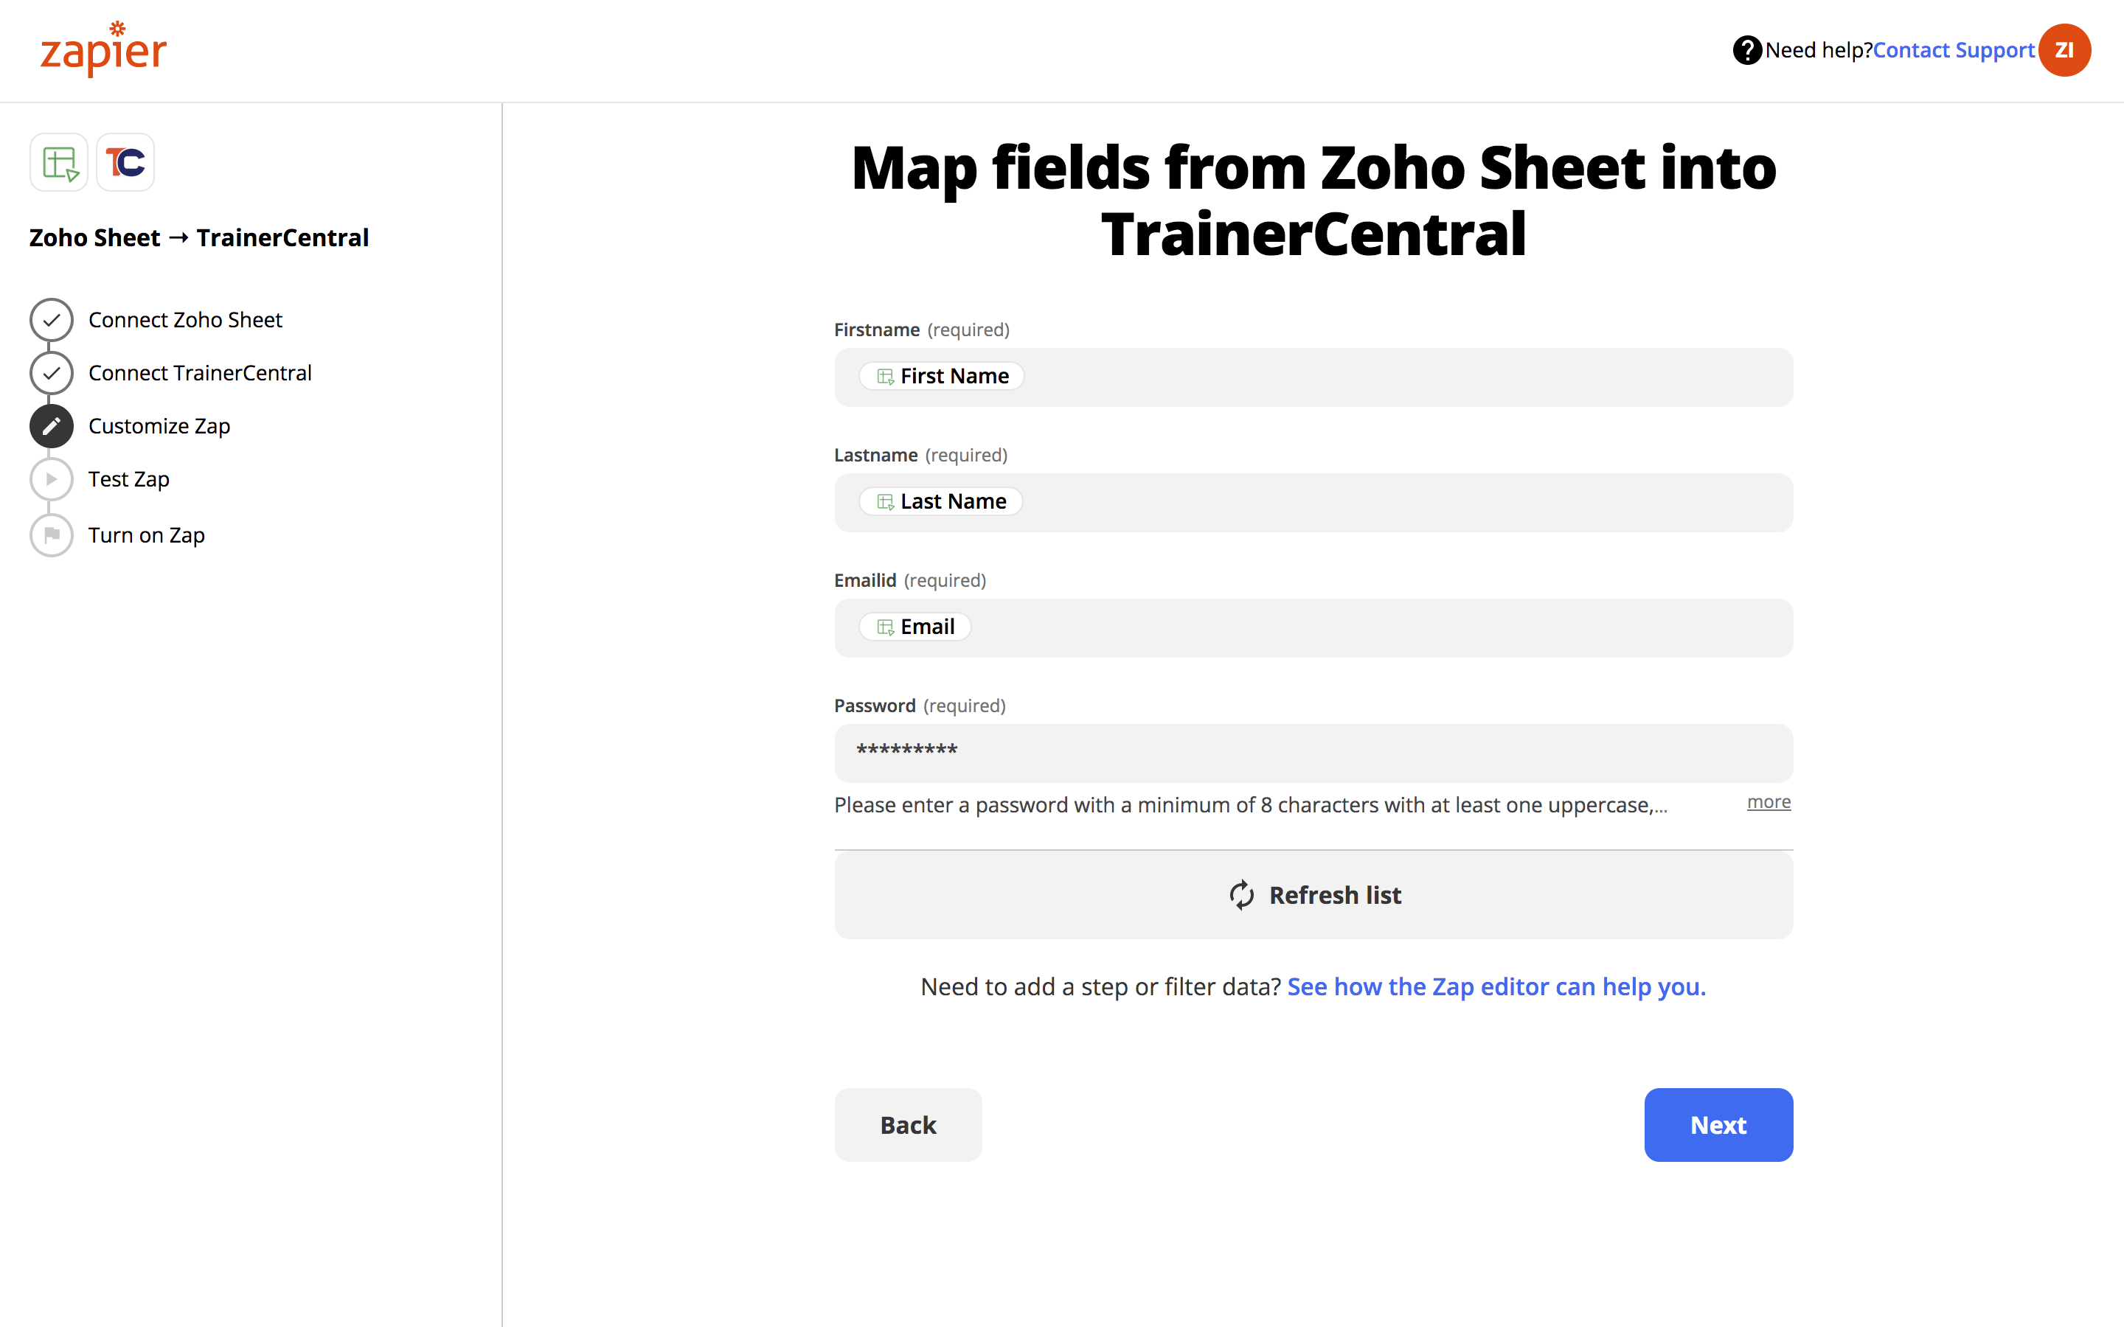Click the Connect TrainerCentral checkmark icon
The image size is (2124, 1327).
(52, 374)
